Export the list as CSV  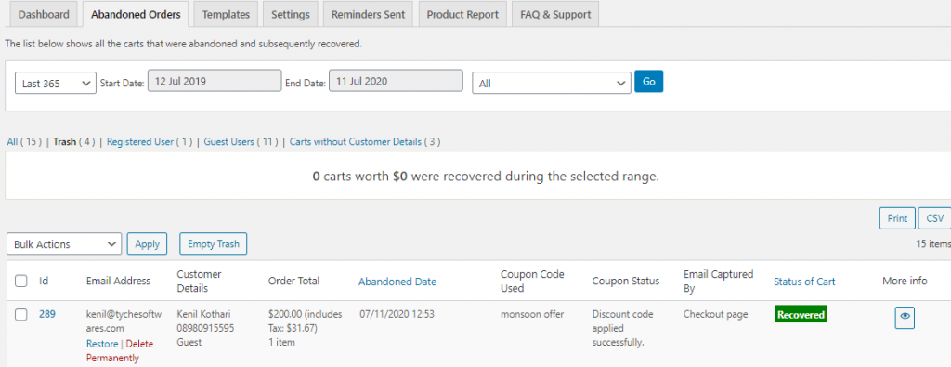pos(935,218)
